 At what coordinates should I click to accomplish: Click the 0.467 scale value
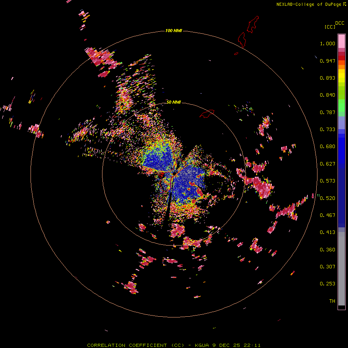[x=328, y=215]
